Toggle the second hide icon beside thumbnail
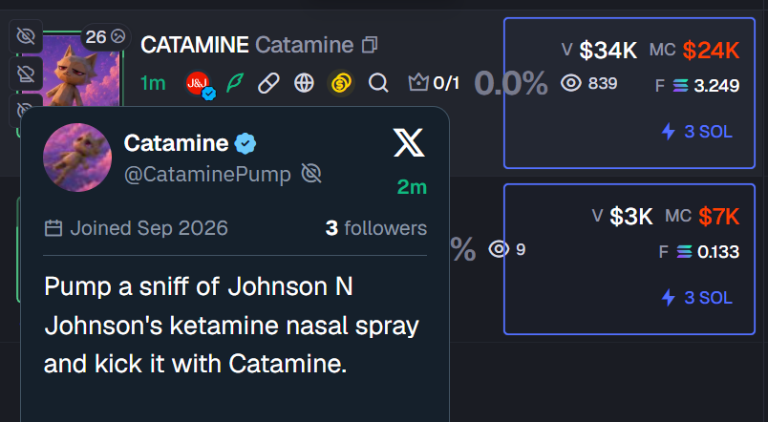 pyautogui.click(x=26, y=74)
